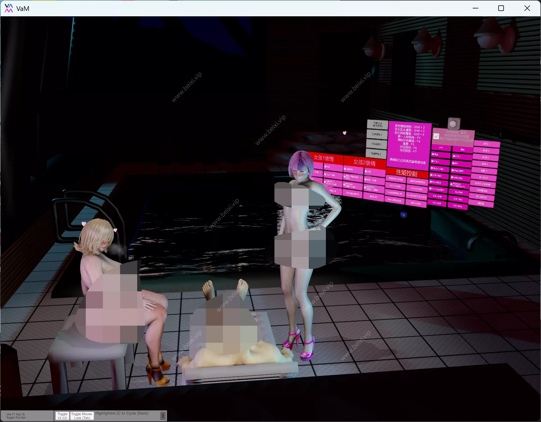Select the 女孩1表情 red header
Viewport: 541px width, 422px height.
[324, 158]
